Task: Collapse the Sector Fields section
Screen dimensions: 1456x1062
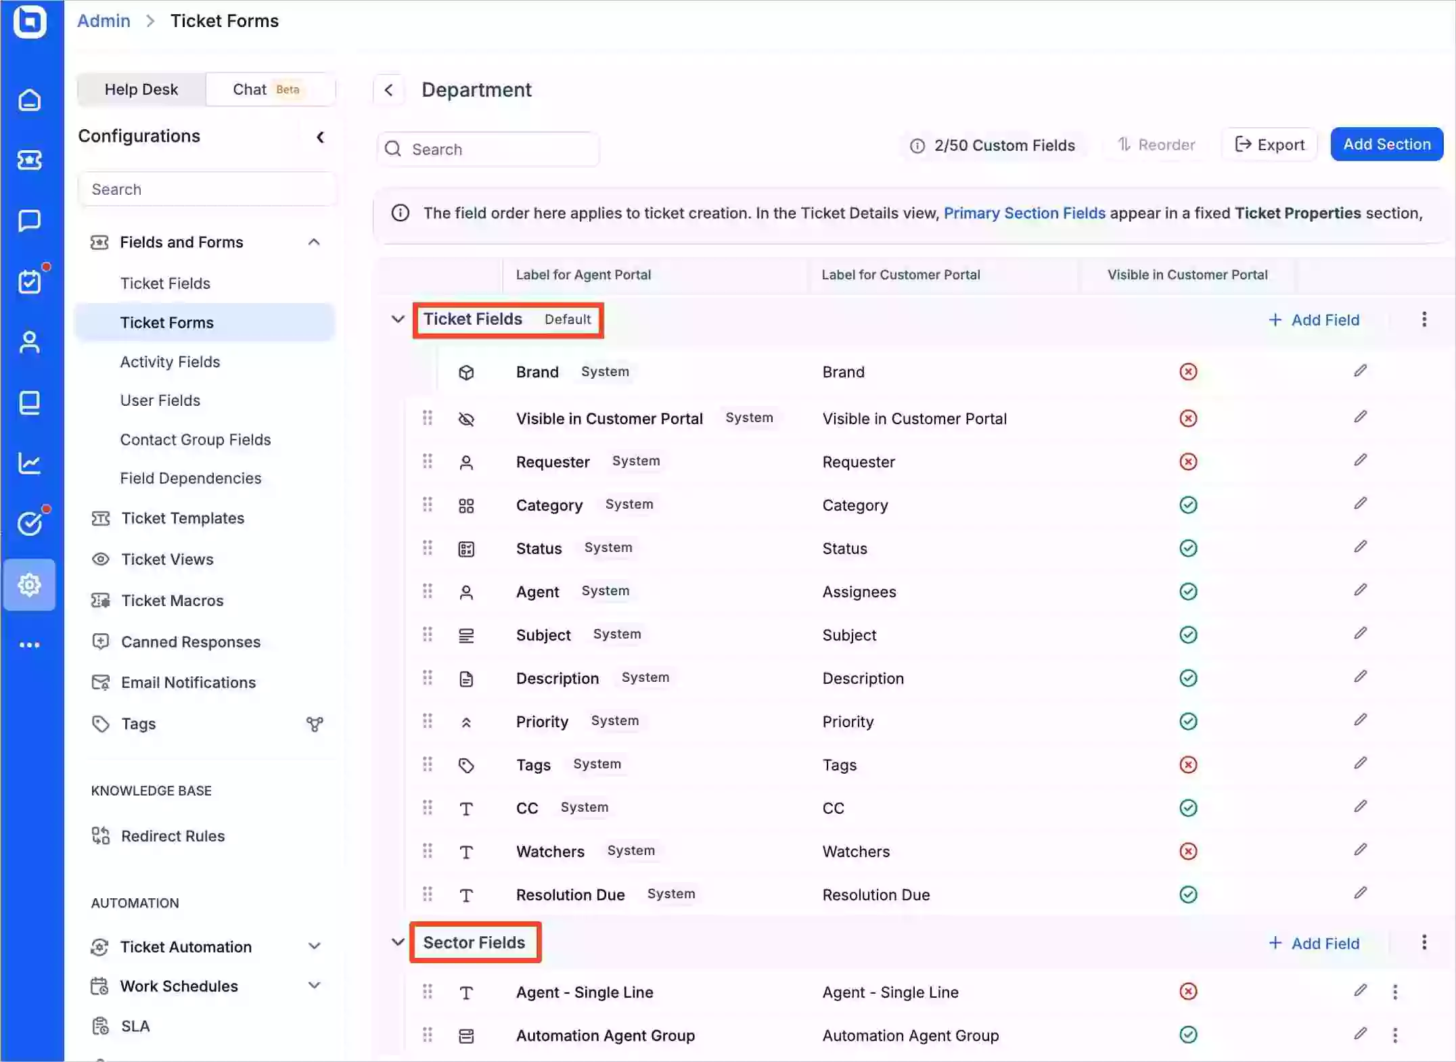Action: point(398,942)
